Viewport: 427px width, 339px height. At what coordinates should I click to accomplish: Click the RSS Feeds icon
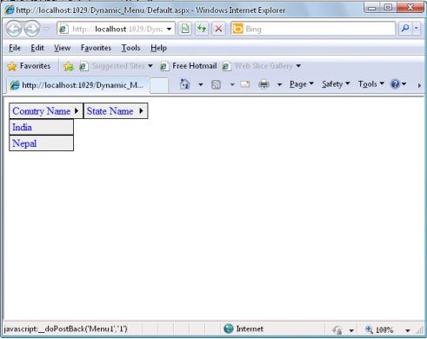point(216,84)
